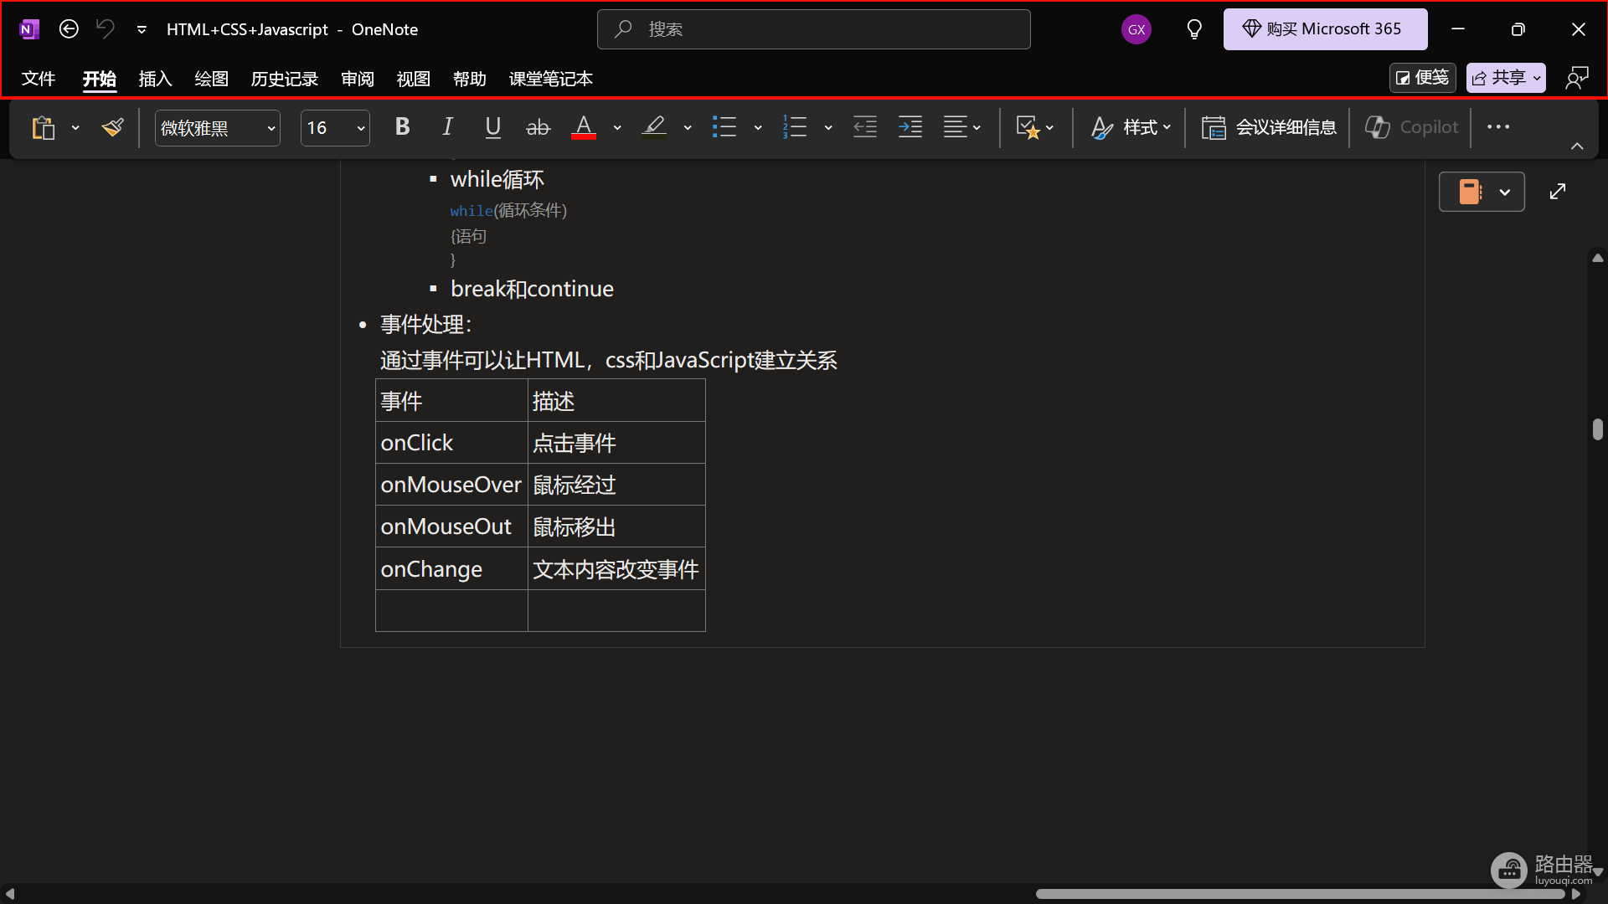Expand the page to full view
Viewport: 1608px width, 904px height.
click(x=1558, y=192)
